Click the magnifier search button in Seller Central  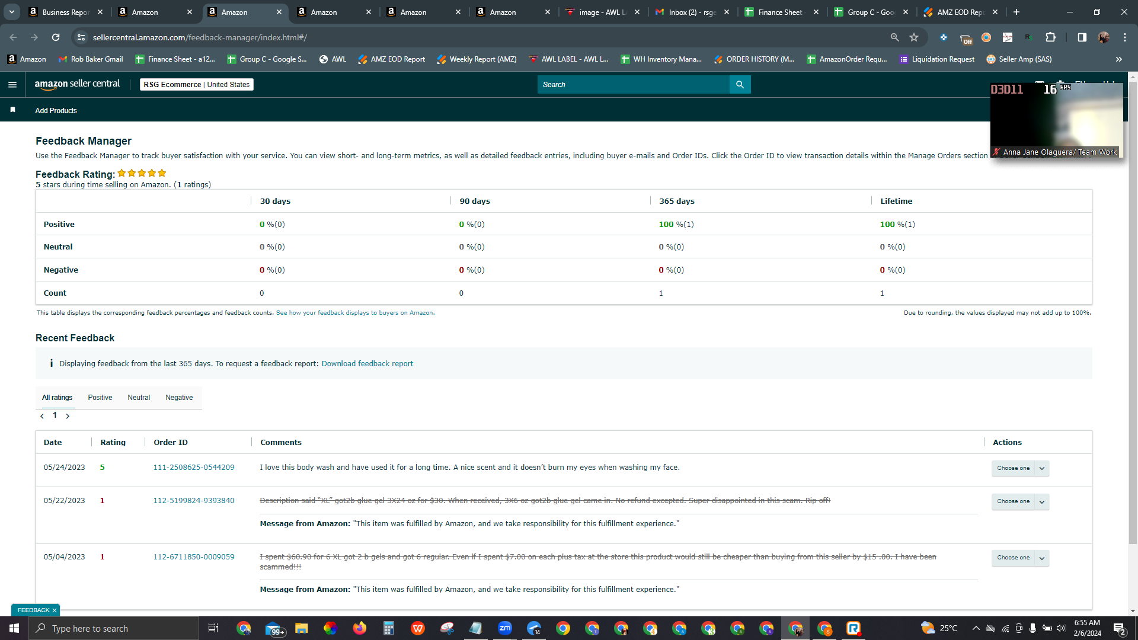click(740, 85)
